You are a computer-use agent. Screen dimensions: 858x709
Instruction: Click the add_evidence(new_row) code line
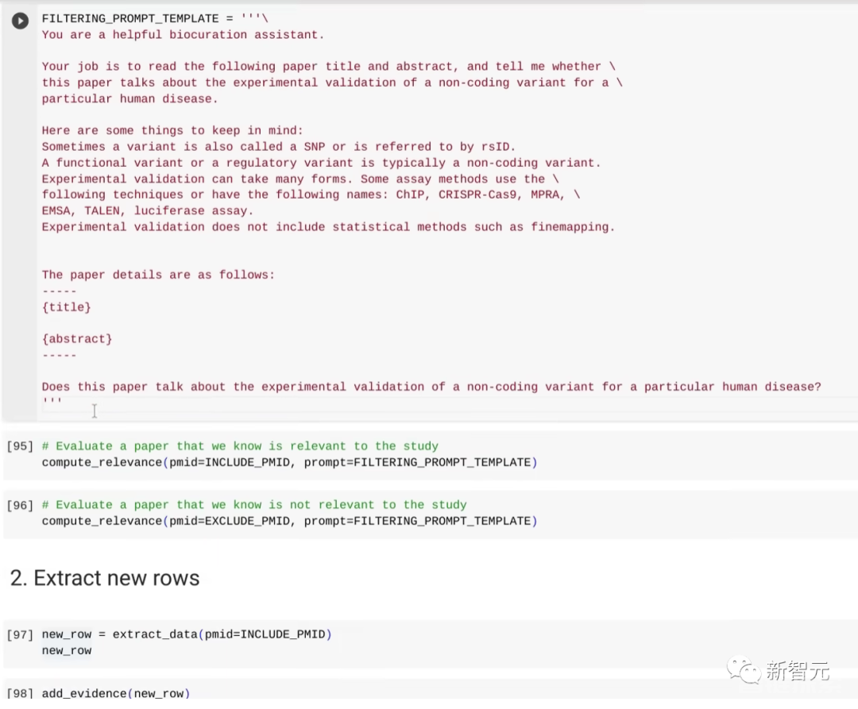point(115,693)
